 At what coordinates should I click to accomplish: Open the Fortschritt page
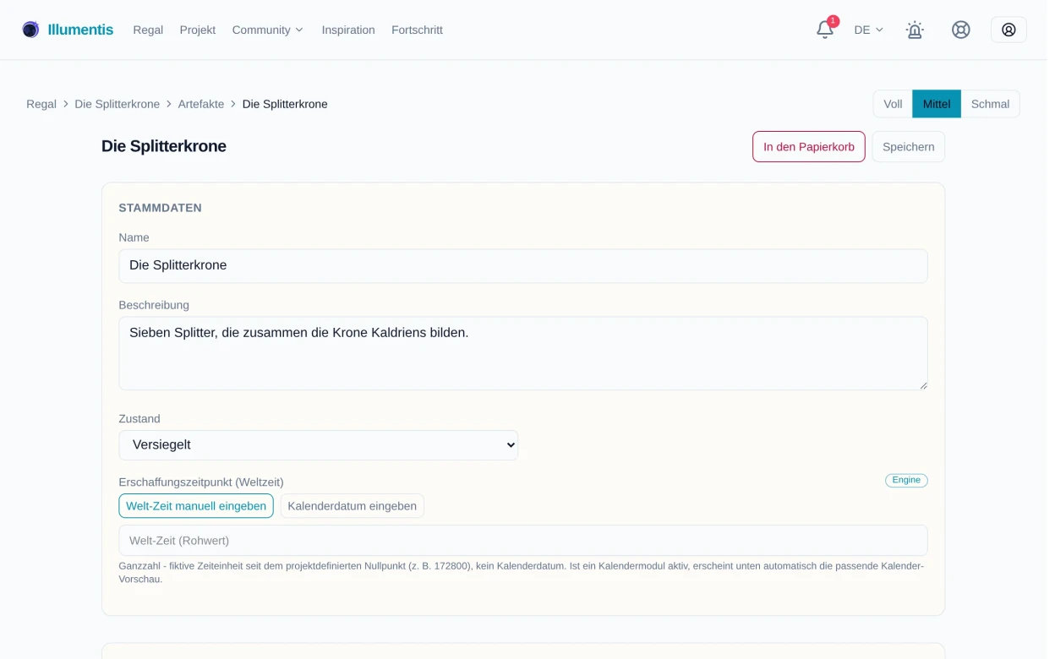click(x=417, y=30)
